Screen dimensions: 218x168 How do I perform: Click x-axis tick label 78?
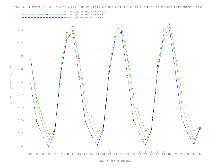coord(188,154)
